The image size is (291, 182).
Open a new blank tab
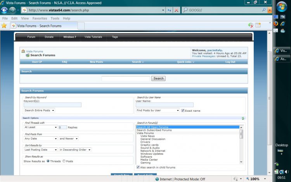click(x=81, y=26)
